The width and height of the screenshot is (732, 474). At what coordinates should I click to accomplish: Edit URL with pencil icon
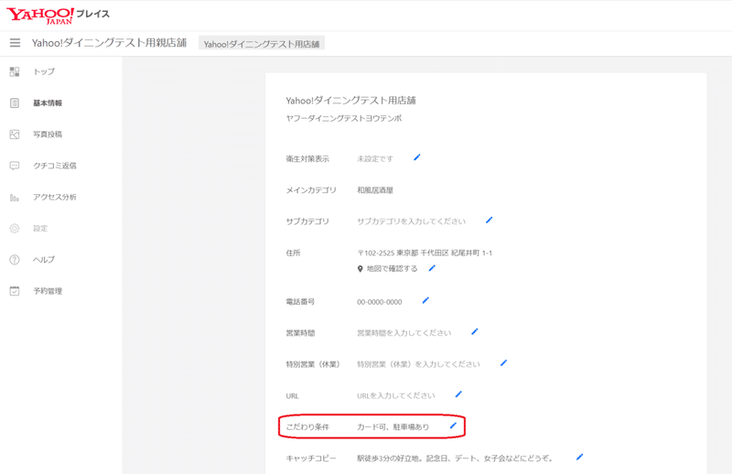(x=458, y=394)
